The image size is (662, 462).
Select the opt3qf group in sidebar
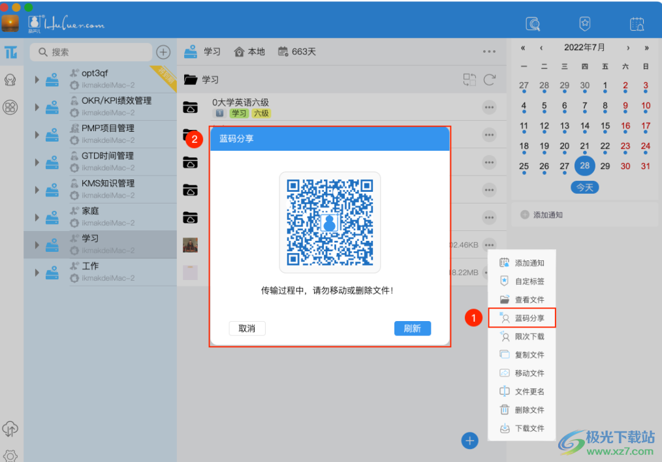[101, 80]
